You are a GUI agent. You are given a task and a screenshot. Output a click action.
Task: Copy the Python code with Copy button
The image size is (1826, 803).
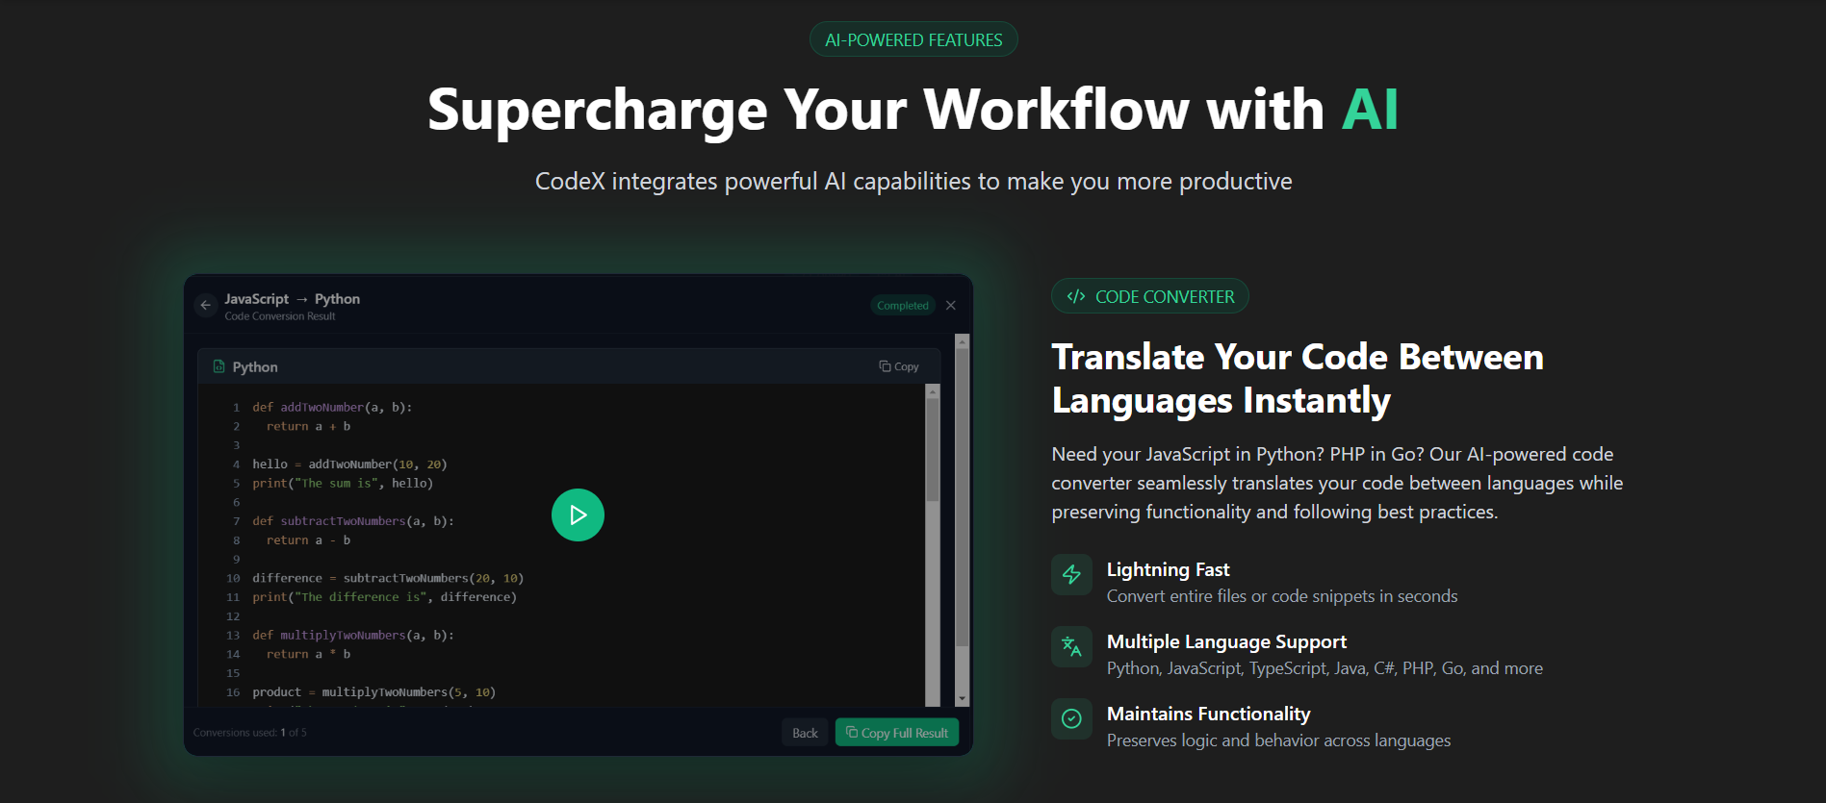(x=899, y=366)
